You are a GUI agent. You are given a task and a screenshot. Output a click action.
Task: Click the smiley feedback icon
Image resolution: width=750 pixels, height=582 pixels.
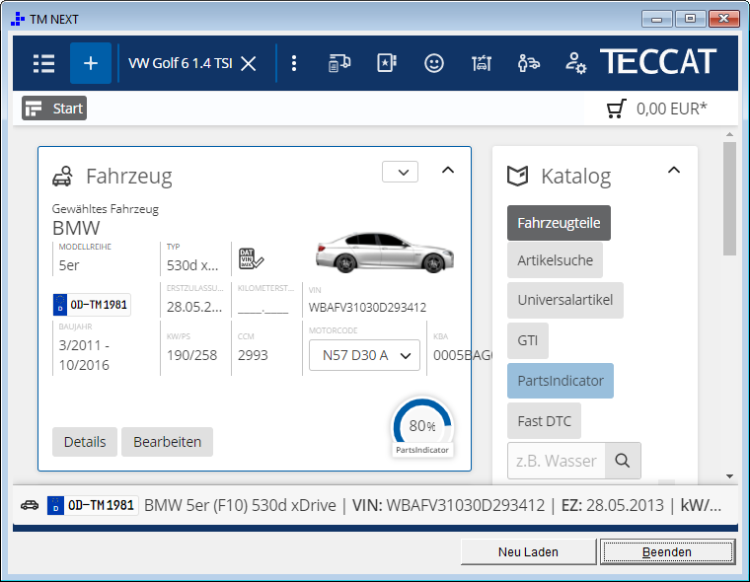tap(434, 63)
